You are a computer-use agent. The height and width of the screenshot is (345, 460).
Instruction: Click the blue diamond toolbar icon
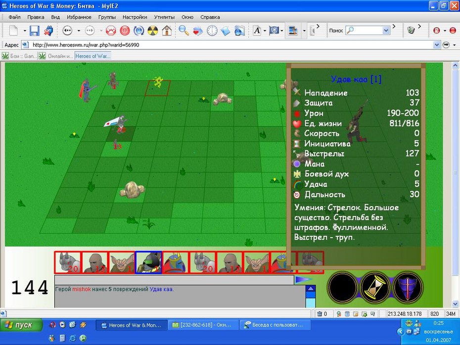tap(226, 31)
